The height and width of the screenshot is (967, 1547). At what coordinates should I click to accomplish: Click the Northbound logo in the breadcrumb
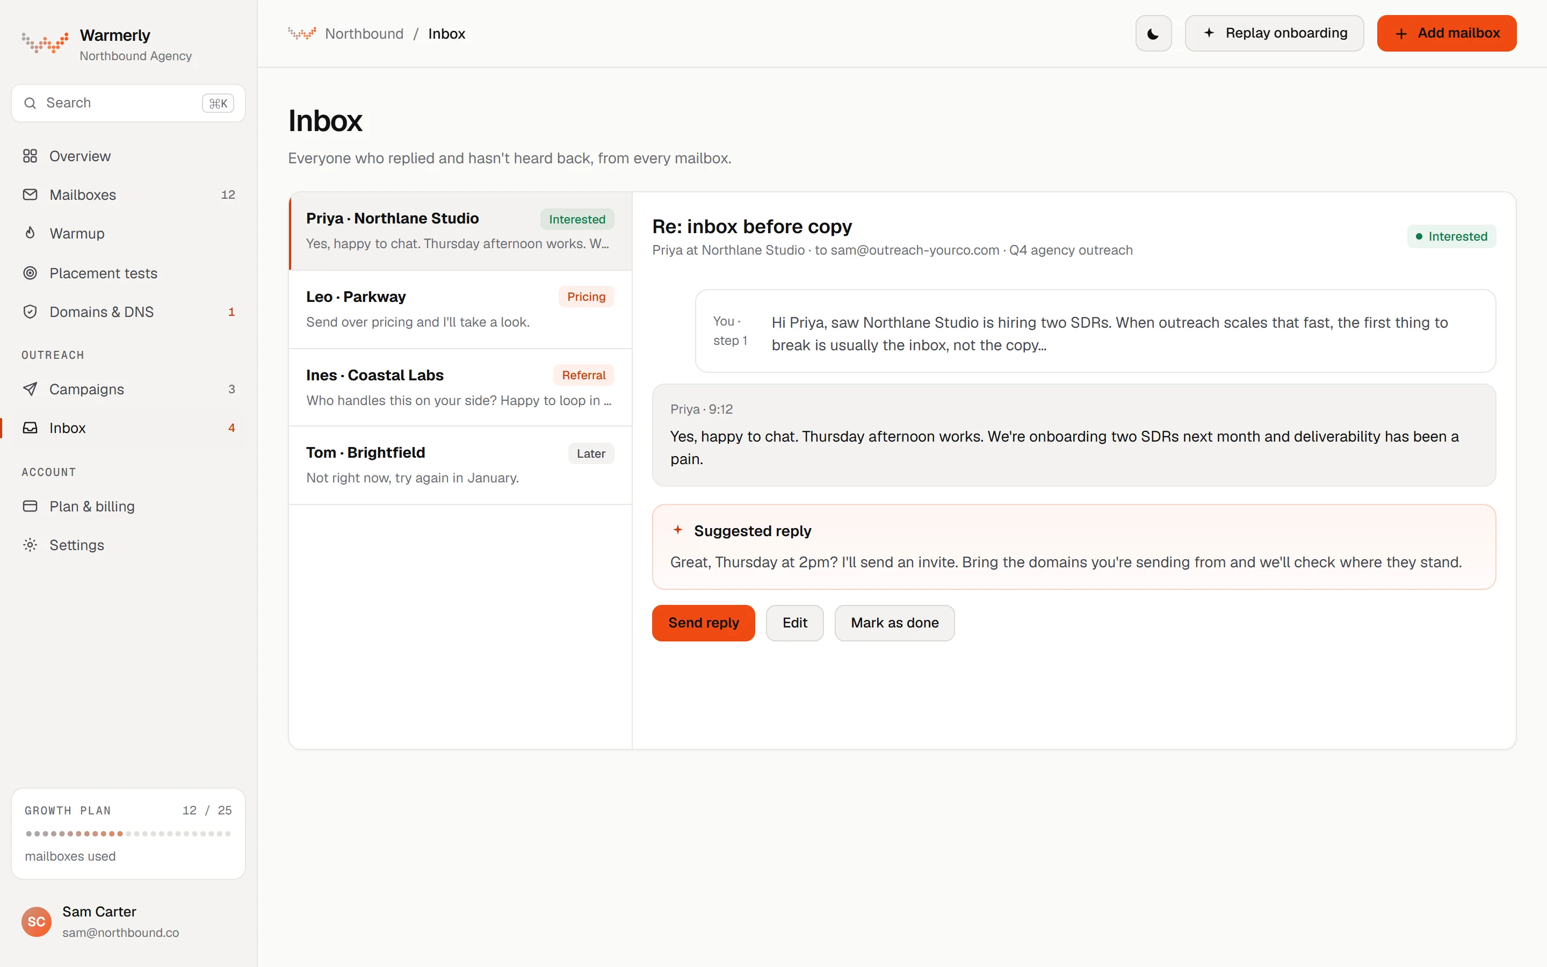[x=302, y=33]
